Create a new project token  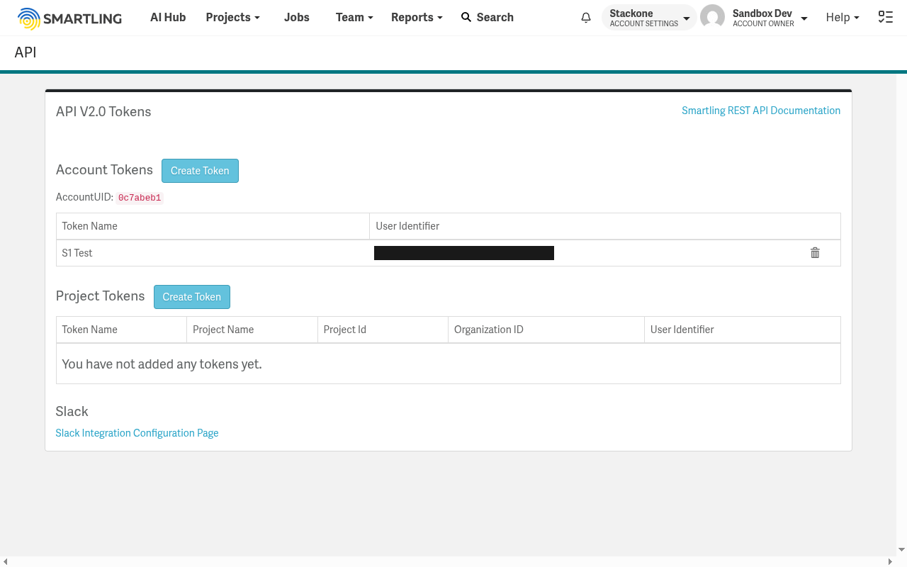click(192, 297)
